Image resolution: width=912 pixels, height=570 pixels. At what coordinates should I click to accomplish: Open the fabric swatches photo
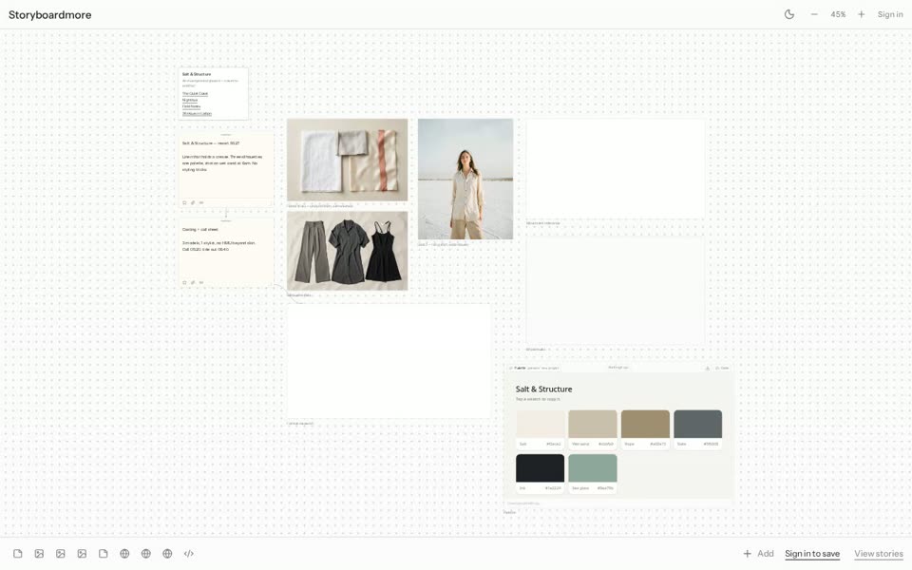click(348, 160)
